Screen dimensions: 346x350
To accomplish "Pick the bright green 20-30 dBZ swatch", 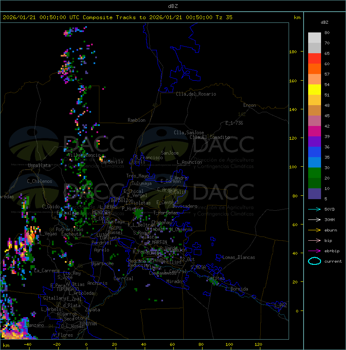I will click(x=314, y=173).
